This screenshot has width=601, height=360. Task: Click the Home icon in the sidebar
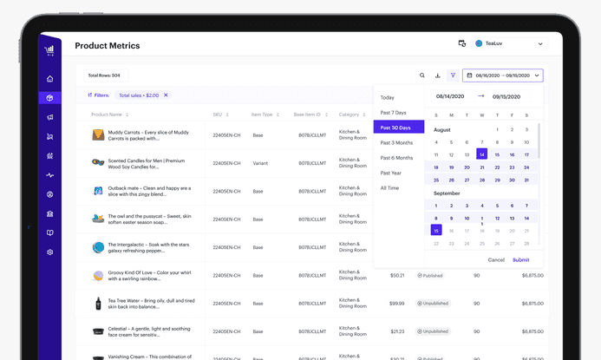click(50, 79)
